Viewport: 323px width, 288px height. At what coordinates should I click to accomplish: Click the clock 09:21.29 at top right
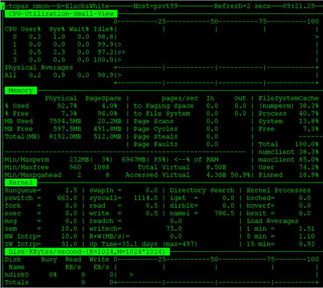click(299, 6)
